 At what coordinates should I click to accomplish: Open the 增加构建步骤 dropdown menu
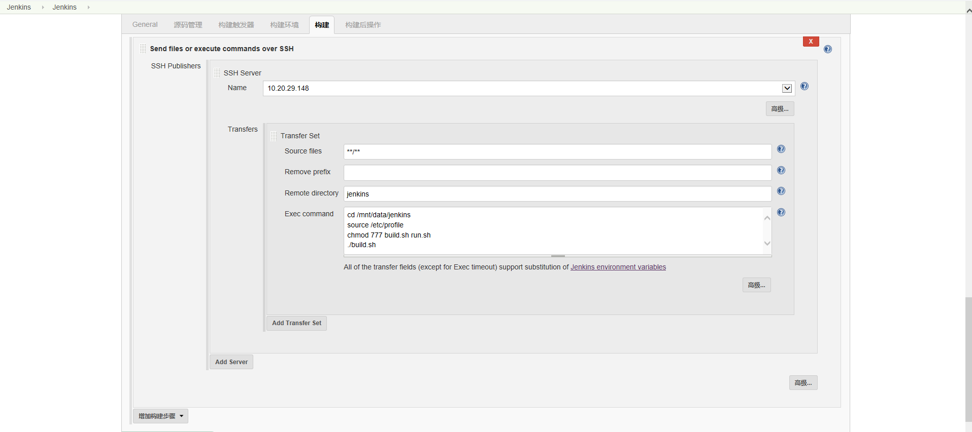(160, 416)
